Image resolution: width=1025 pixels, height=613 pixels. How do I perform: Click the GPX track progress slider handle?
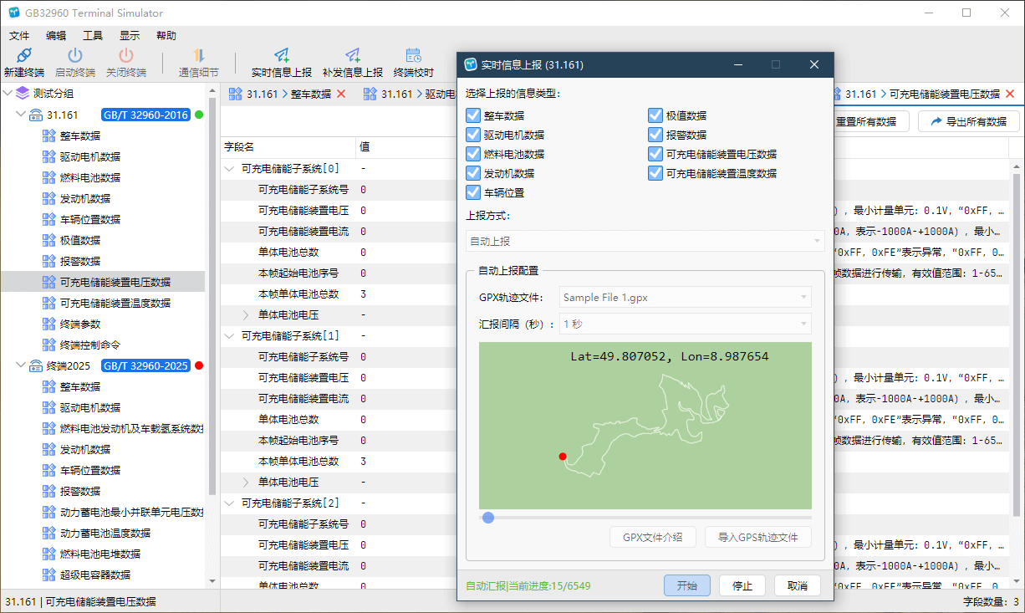(488, 518)
